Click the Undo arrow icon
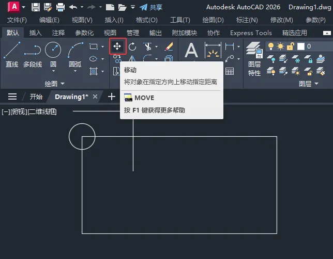Image resolution: width=333 pixels, height=259 pixels. [x=73, y=7]
